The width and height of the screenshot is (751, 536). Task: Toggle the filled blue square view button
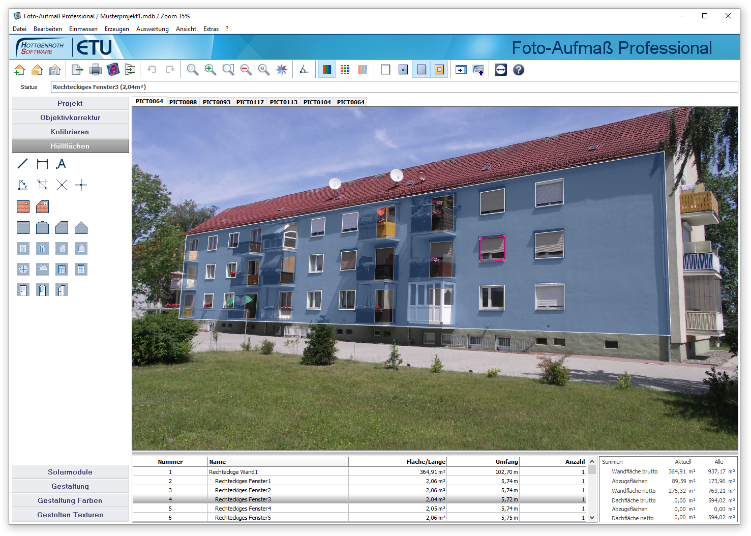point(422,70)
